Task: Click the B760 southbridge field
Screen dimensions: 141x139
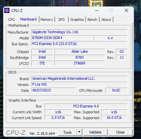Action: (x=79, y=57)
